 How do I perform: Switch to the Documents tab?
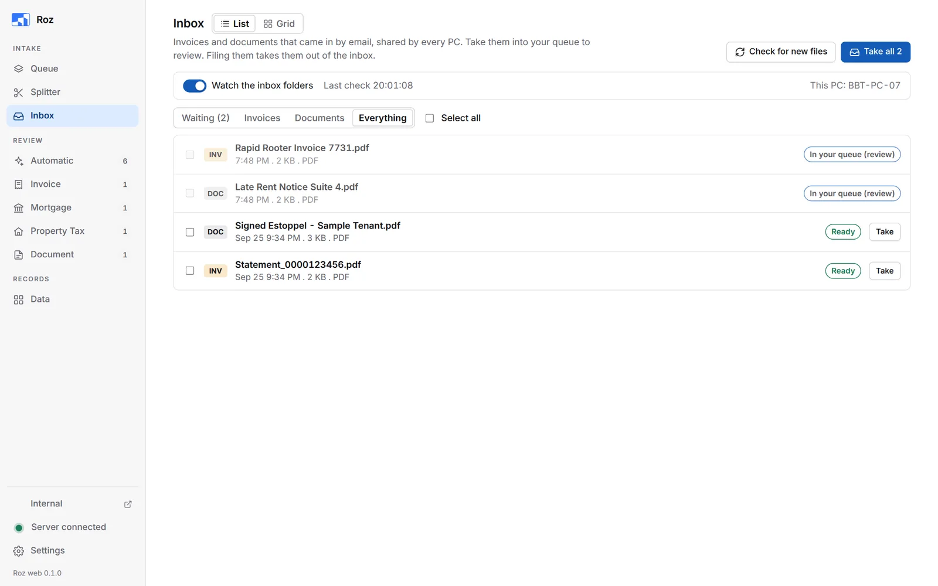pos(320,118)
